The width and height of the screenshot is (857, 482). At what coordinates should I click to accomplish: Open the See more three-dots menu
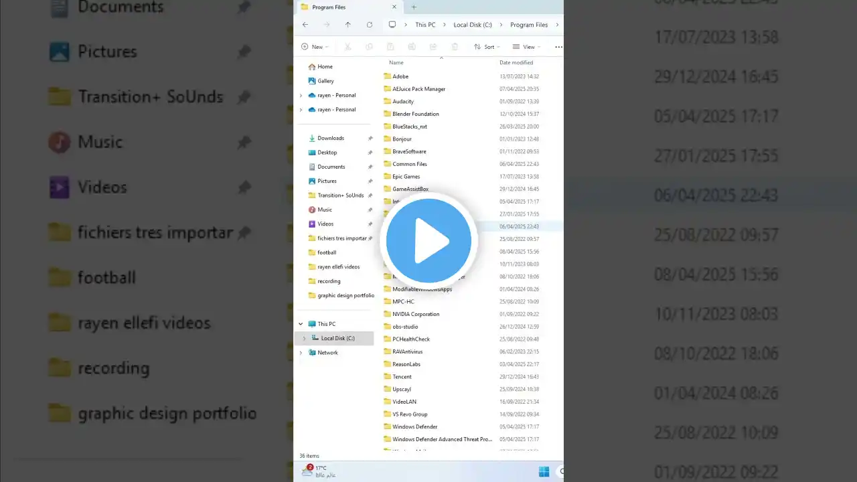pos(558,47)
